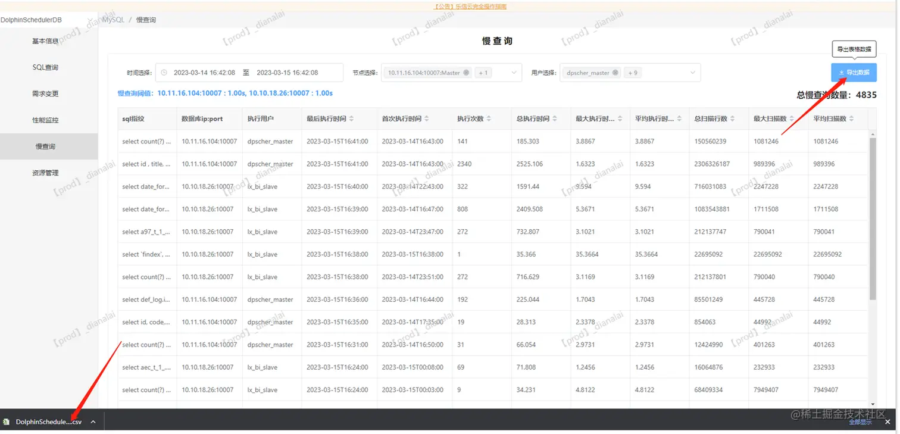This screenshot has width=900, height=434.
Task: Click the 总慢查询数量 4835 total label
Action: 836,95
